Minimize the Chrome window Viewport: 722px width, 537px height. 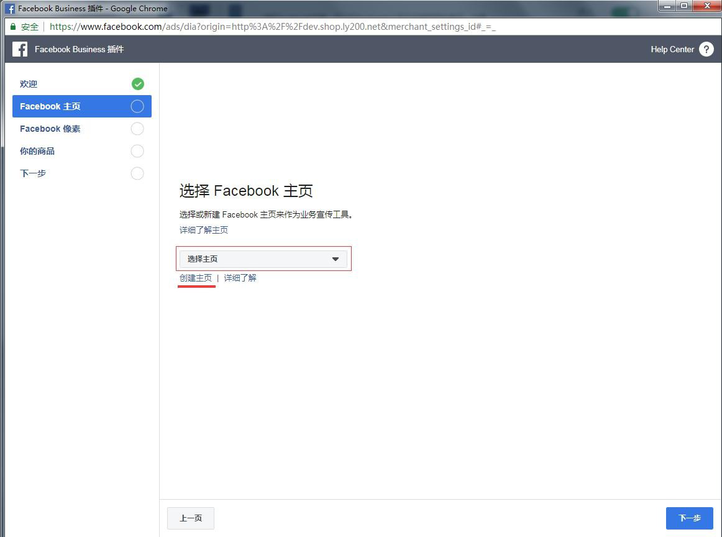[667, 6]
